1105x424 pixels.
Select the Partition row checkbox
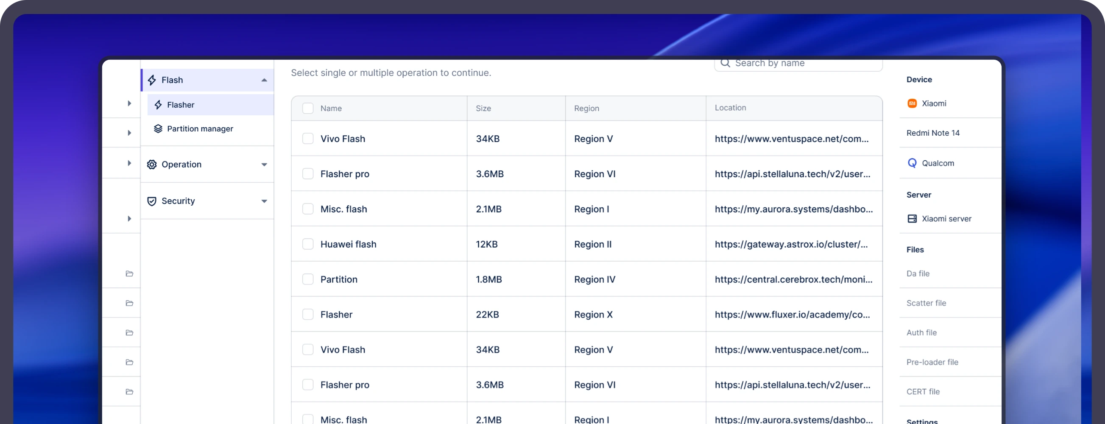click(x=308, y=279)
